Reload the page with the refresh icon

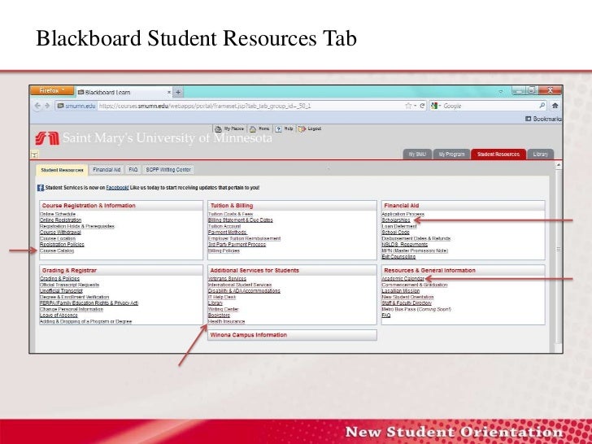coord(422,106)
